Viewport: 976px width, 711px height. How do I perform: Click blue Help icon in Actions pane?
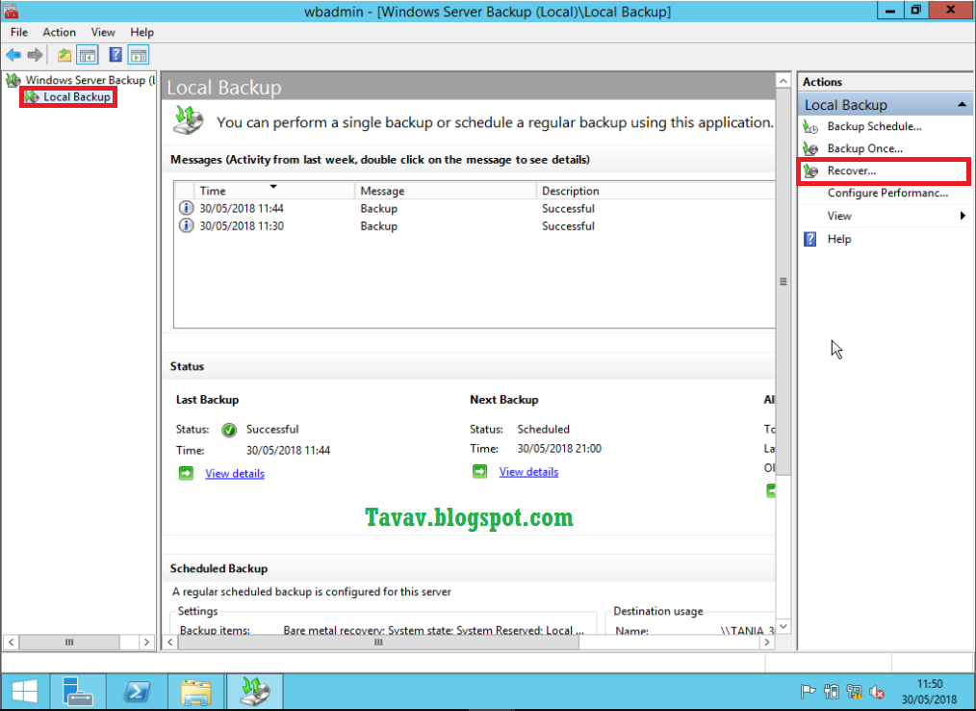(809, 239)
